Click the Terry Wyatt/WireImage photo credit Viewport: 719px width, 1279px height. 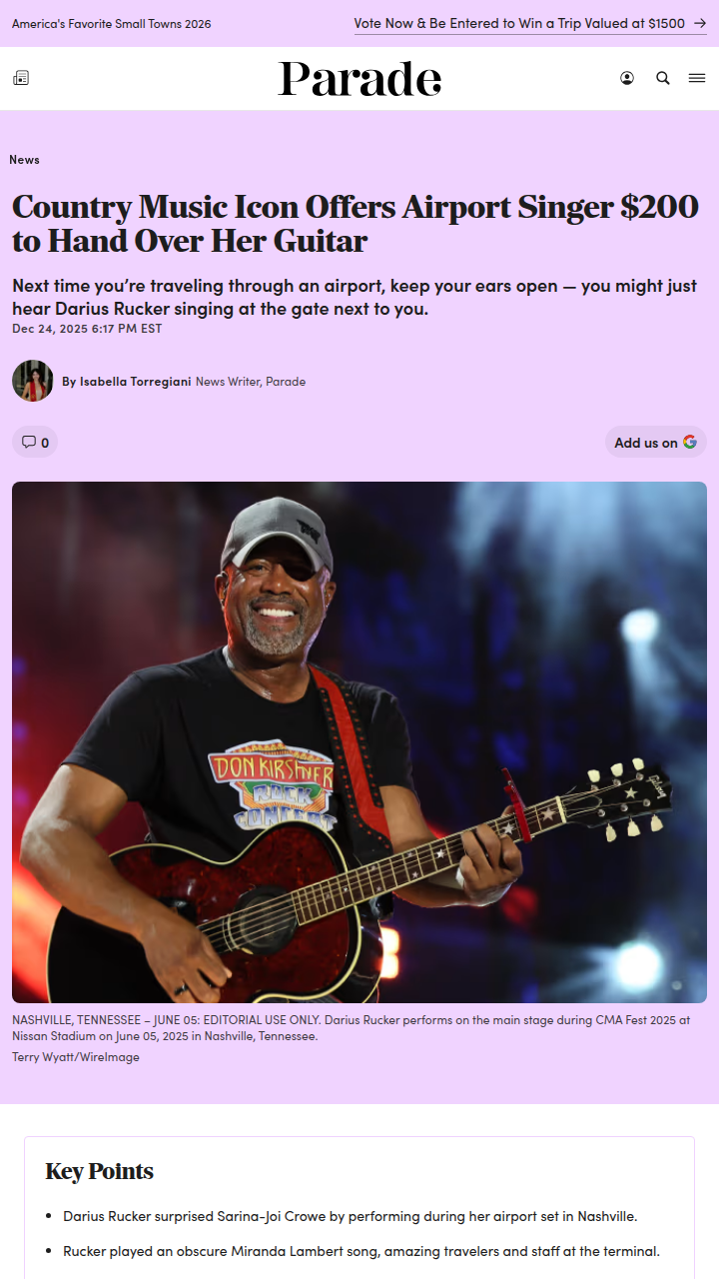pos(76,1057)
